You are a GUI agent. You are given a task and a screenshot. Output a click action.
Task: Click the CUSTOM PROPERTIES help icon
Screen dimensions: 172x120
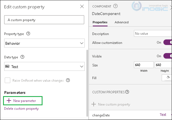(x=127, y=92)
